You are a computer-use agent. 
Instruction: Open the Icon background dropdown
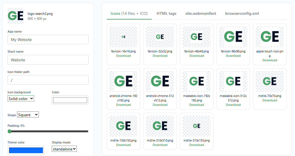[21, 98]
